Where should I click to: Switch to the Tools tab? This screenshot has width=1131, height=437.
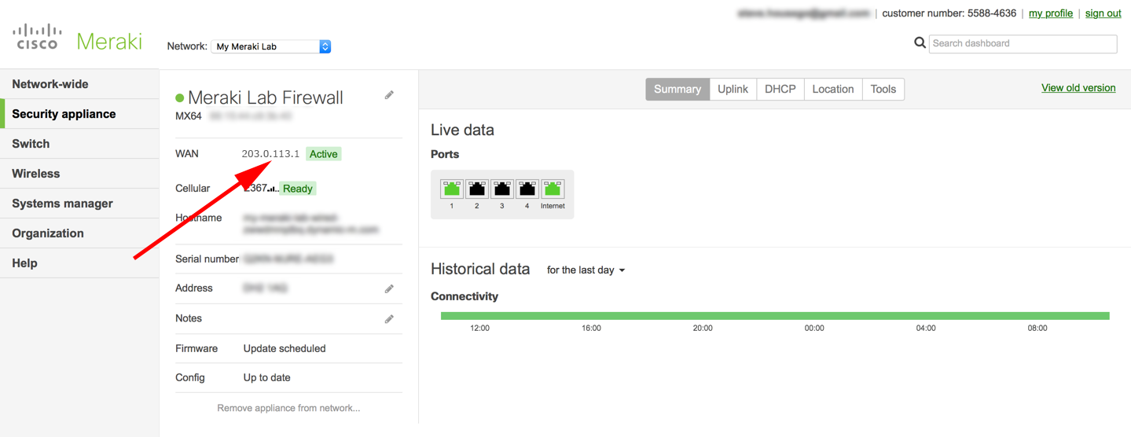tap(883, 89)
